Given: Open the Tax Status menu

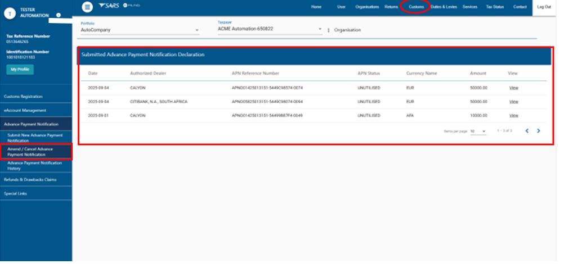Looking at the screenshot, I should pos(494,7).
